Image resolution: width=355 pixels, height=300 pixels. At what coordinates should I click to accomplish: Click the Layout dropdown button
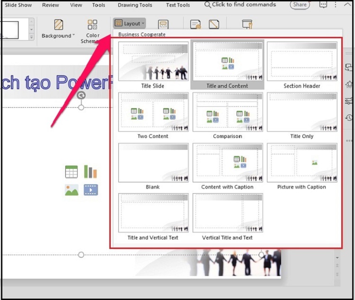(x=129, y=23)
